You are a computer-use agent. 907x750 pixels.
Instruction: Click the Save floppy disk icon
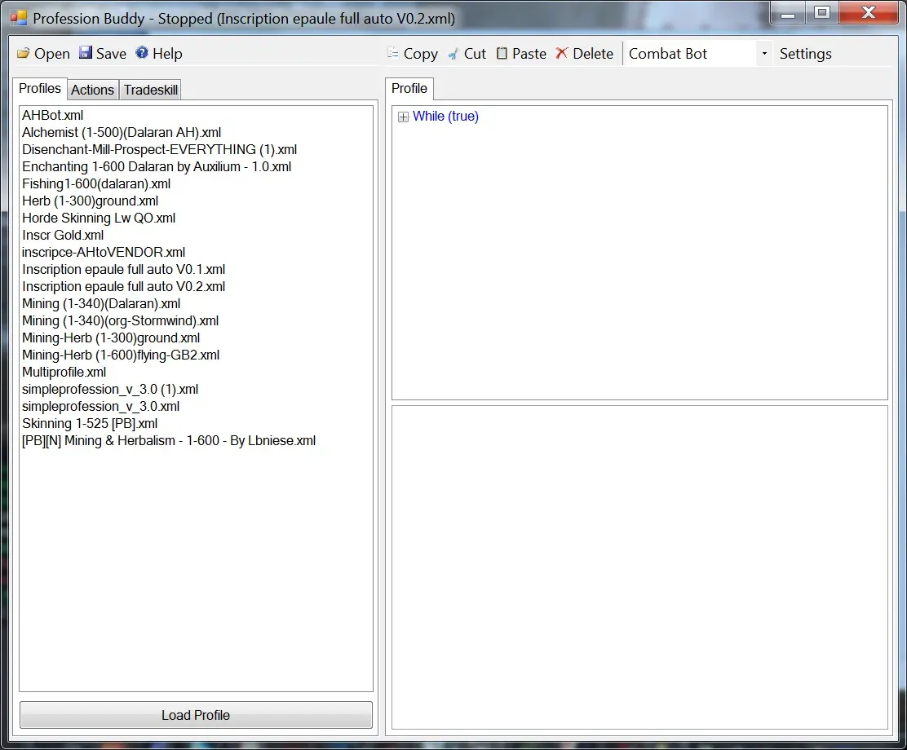[86, 53]
